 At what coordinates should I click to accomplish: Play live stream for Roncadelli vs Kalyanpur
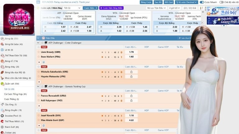39,106
